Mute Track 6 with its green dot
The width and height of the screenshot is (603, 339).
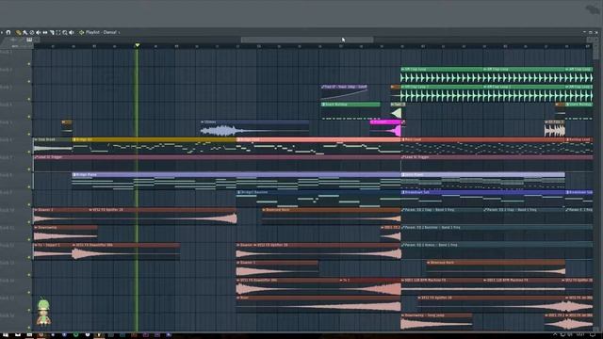tap(29, 152)
